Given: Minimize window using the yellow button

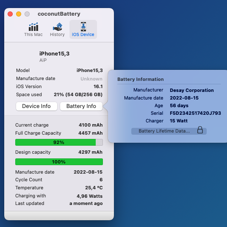Looking at the screenshot, I should pyautogui.click(x=19, y=14).
